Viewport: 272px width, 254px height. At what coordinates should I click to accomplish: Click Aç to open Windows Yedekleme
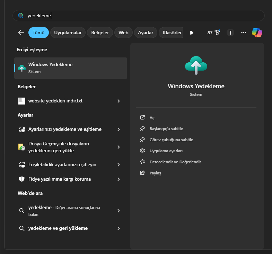coord(152,118)
